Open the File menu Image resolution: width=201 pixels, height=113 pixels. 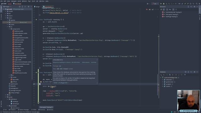tap(2, 1)
